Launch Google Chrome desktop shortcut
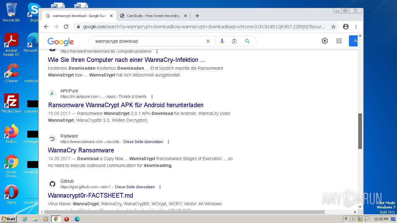Screen dimensions: 397x223 tap(11, 166)
